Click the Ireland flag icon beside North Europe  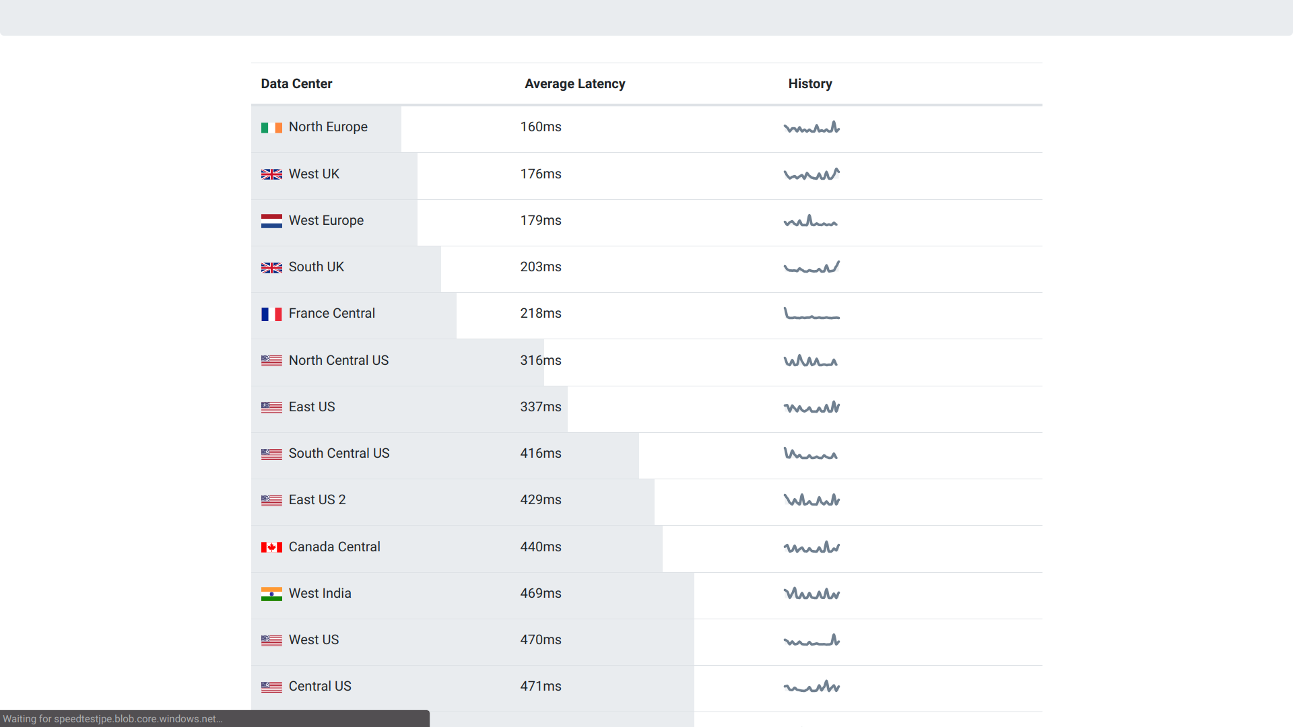(271, 128)
